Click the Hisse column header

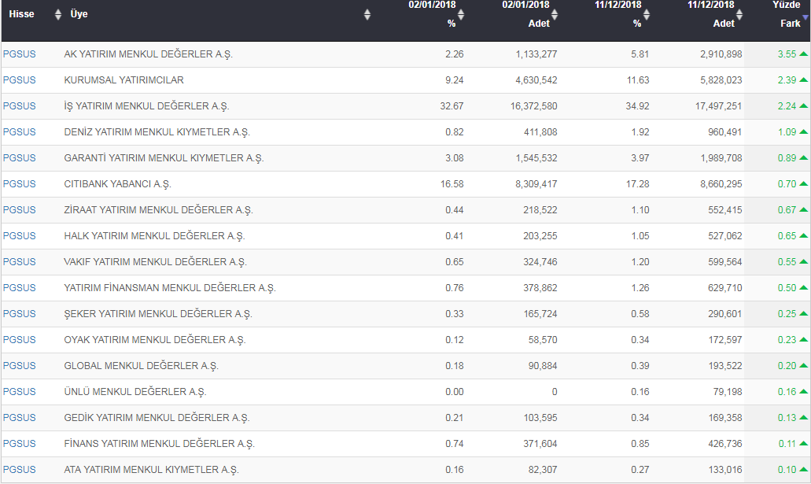pyautogui.click(x=22, y=14)
